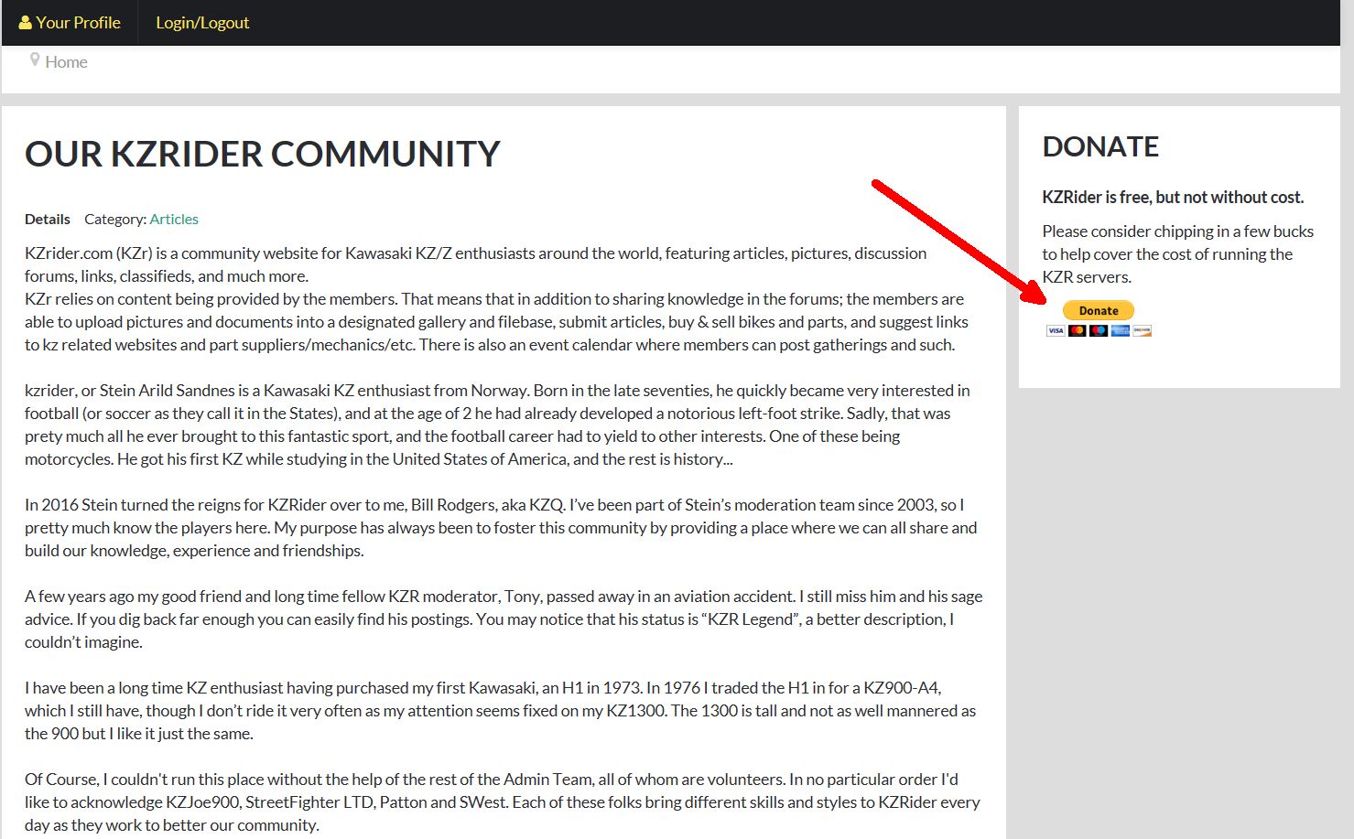Click the "Please consider chipping in" paragraph

1178,254
